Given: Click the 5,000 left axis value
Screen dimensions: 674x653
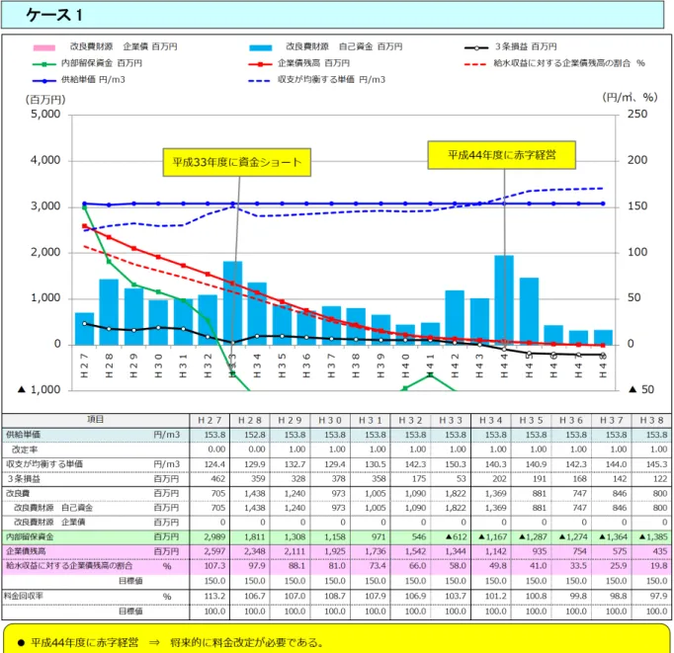Looking at the screenshot, I should [x=45, y=115].
